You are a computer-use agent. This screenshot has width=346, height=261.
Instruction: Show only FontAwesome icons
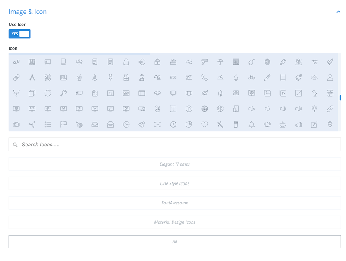(175, 203)
